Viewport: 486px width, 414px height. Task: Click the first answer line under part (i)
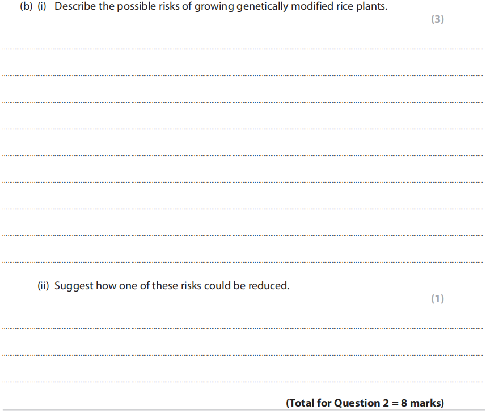pos(243,49)
